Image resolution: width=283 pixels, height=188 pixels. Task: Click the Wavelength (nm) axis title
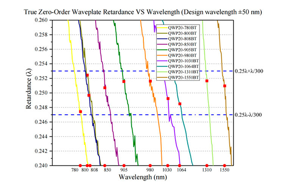click(x=143, y=177)
